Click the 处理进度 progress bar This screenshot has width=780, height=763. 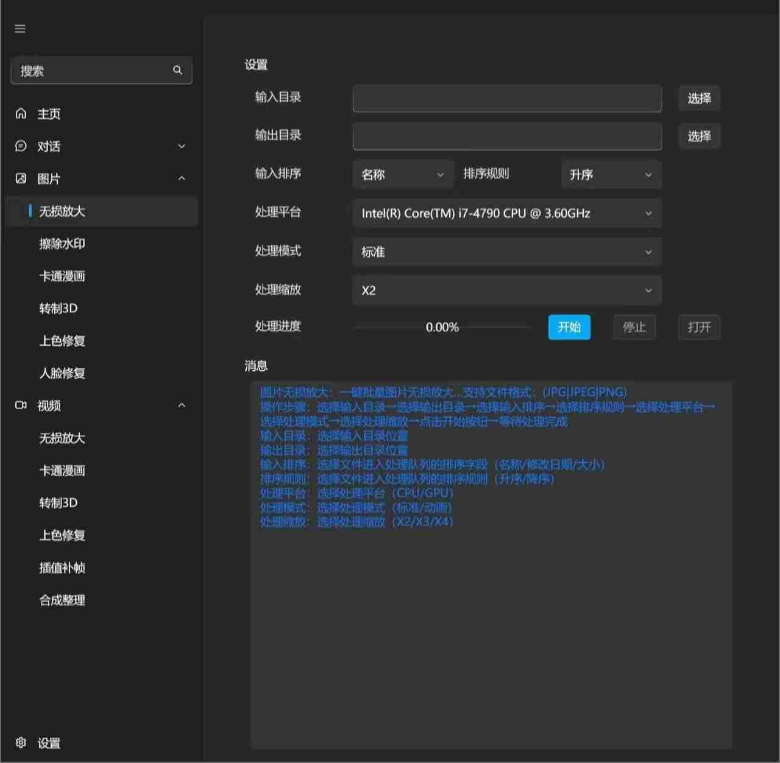click(x=442, y=327)
